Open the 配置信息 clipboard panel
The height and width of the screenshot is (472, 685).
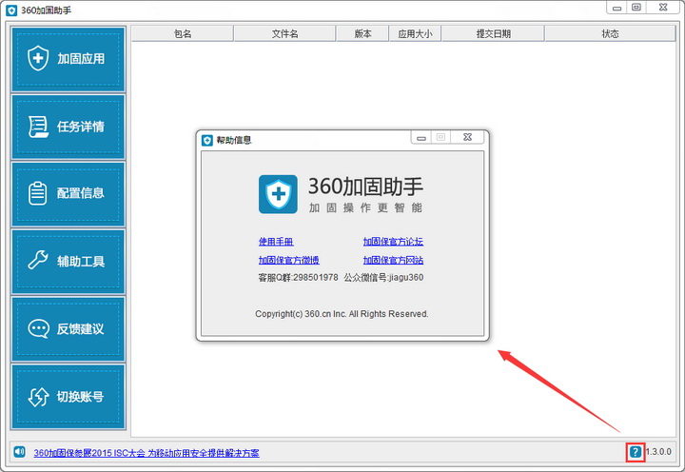pyautogui.click(x=68, y=193)
